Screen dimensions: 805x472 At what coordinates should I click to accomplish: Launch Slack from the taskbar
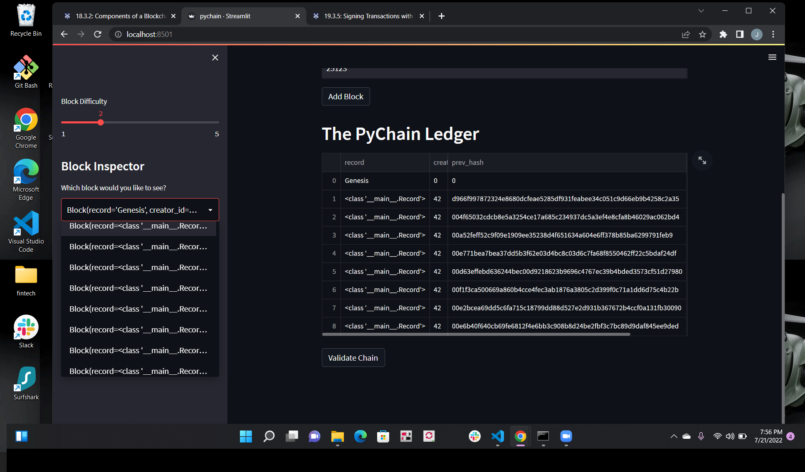(474, 437)
